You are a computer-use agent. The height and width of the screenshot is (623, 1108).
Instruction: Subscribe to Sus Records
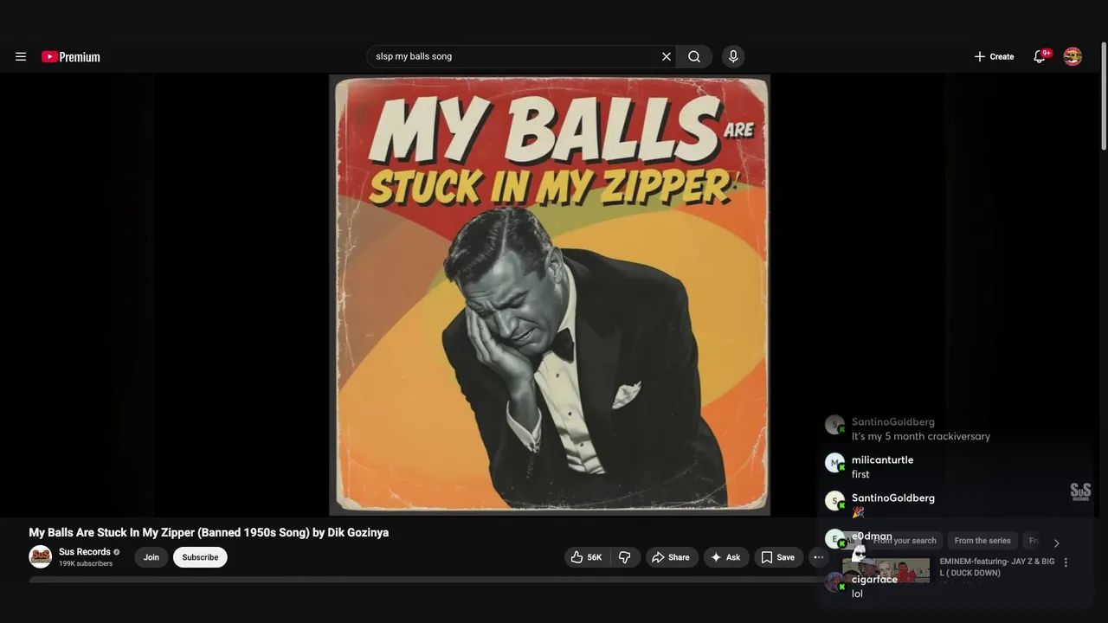pyautogui.click(x=200, y=557)
